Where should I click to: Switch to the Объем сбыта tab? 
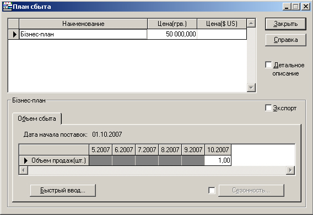pyautogui.click(x=37, y=119)
